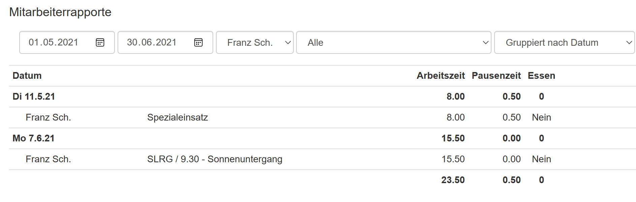
Task: Select the Mo 7.6.21 date group row
Action: click(322, 138)
